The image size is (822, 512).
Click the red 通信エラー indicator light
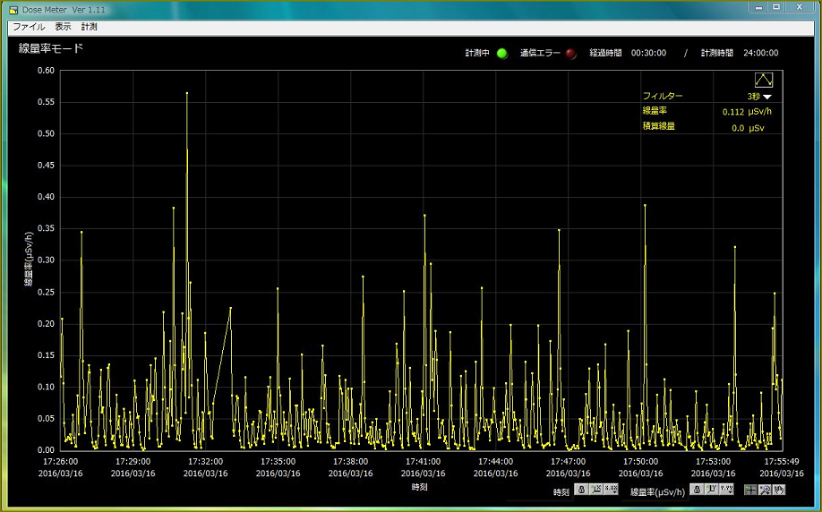click(570, 53)
